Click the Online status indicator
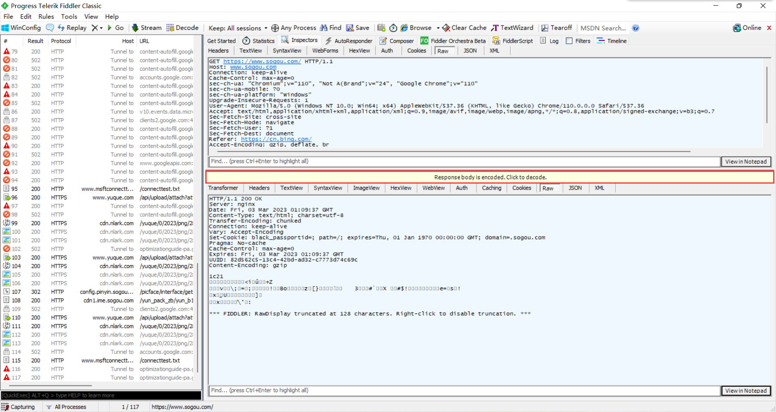The image size is (776, 412). click(747, 28)
